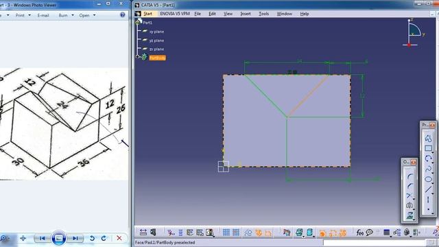Collapse the PartBody tree node expander
This screenshot has width=439, height=247.
tap(137, 56)
